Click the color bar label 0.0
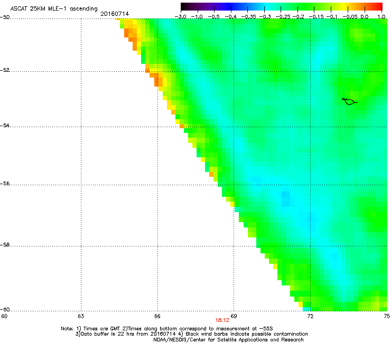Screen dimensions: 391x343 coord(365,17)
